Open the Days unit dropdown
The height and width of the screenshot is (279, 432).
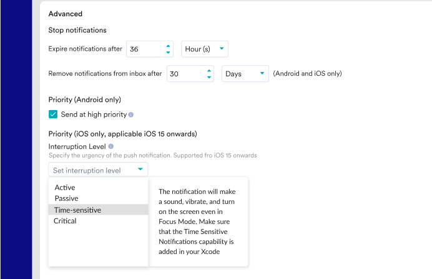click(245, 74)
